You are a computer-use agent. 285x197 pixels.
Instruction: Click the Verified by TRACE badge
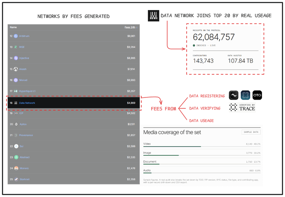242,108
